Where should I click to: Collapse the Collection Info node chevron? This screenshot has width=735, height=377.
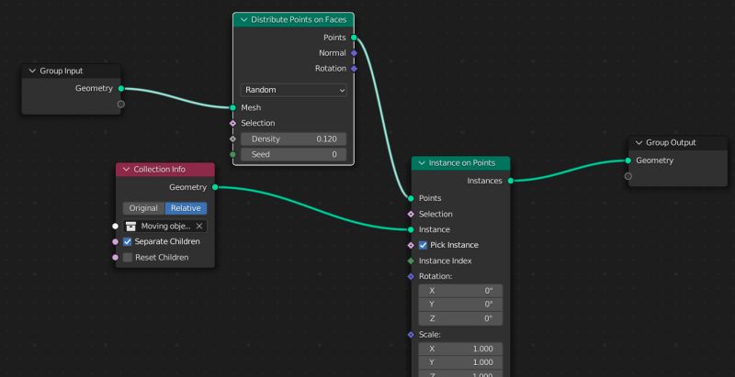(x=126, y=170)
